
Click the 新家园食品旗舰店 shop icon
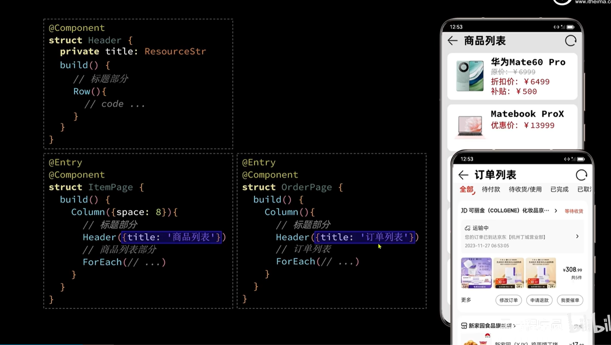click(x=464, y=325)
